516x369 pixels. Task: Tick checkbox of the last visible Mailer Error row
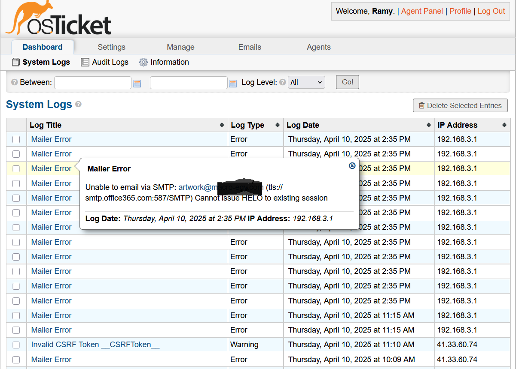16,360
